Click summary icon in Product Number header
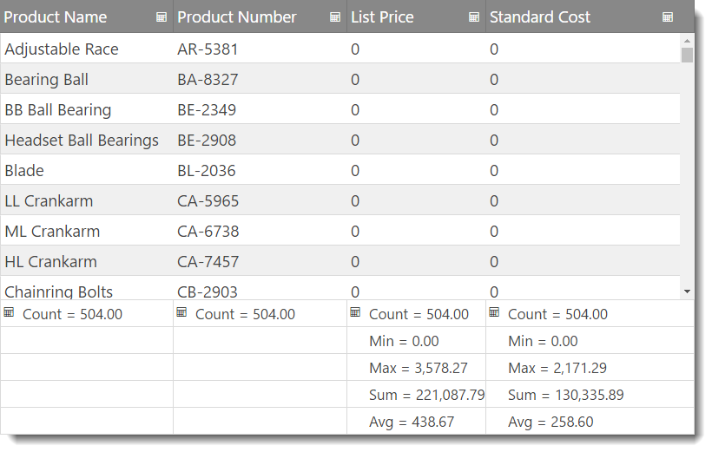The height and width of the screenshot is (452, 712). (x=335, y=17)
